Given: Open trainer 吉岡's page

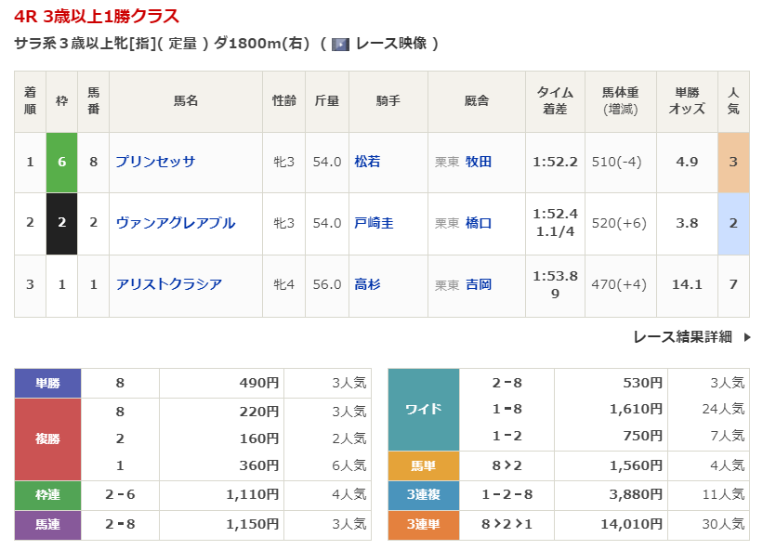Looking at the screenshot, I should click(479, 284).
